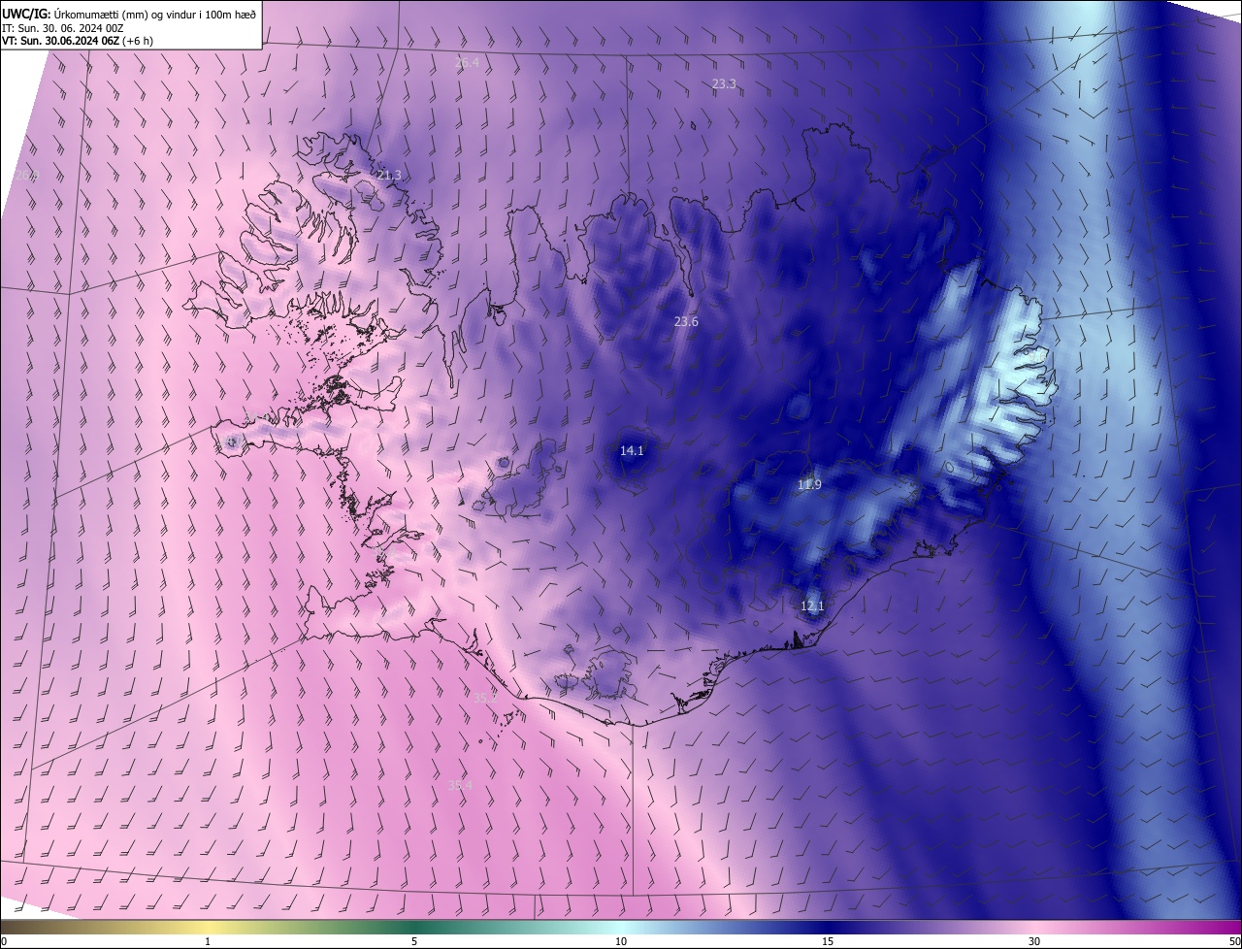Image resolution: width=1242 pixels, height=949 pixels.
Task: Click the 30 tick on the color scale
Action: tap(1034, 942)
